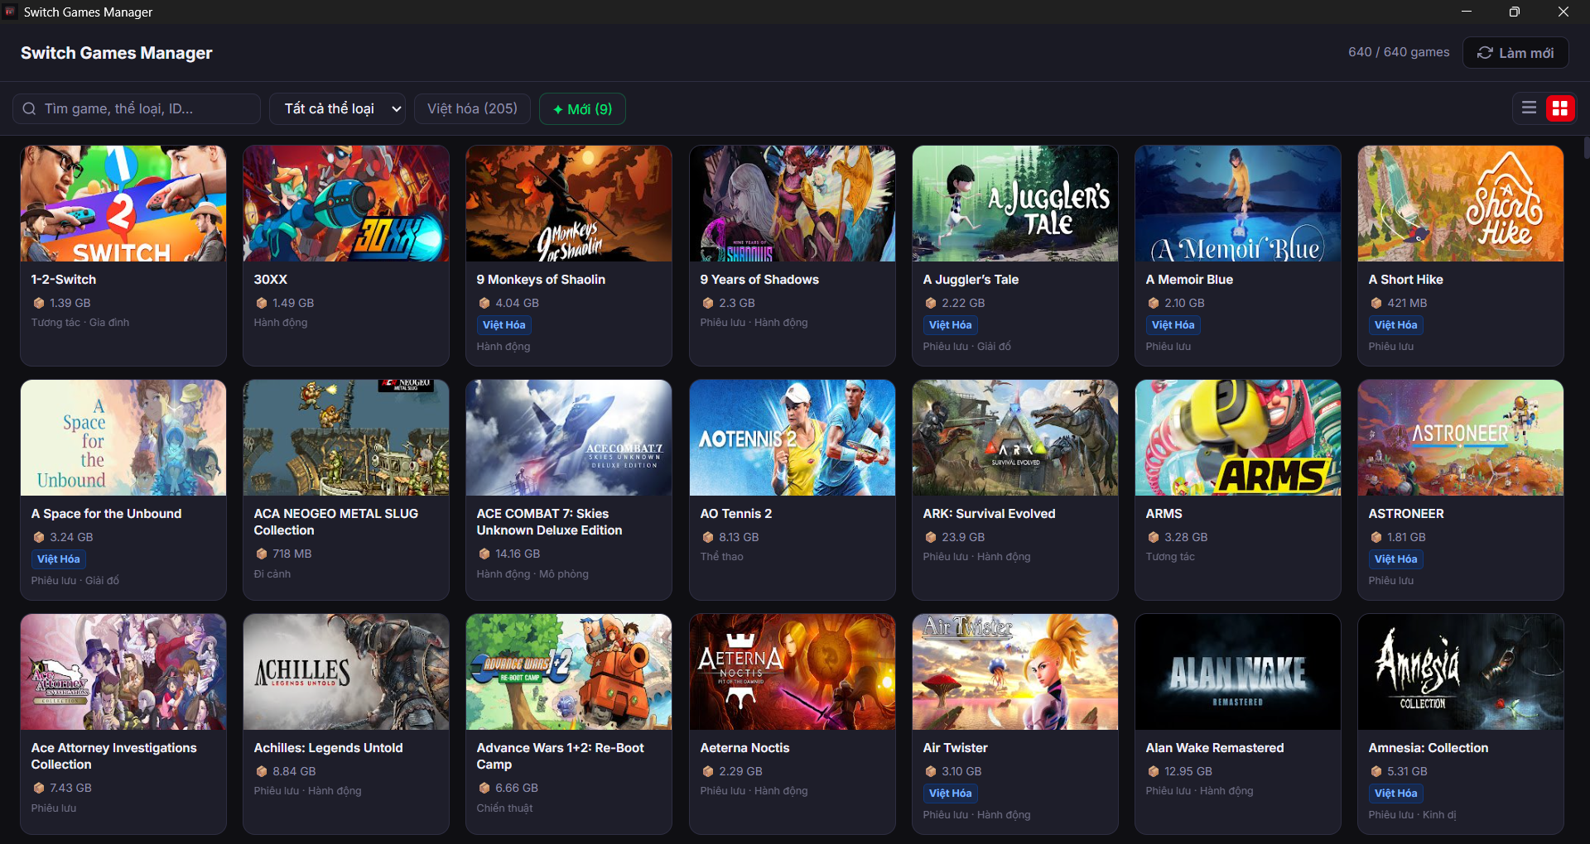
Task: Click the size box icon for ARK: Survival Evolved
Action: click(x=931, y=538)
